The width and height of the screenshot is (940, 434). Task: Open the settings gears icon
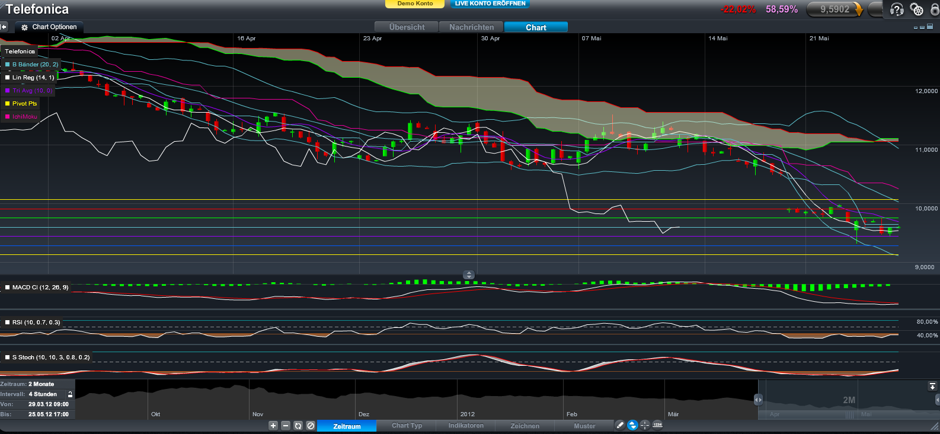(x=916, y=9)
